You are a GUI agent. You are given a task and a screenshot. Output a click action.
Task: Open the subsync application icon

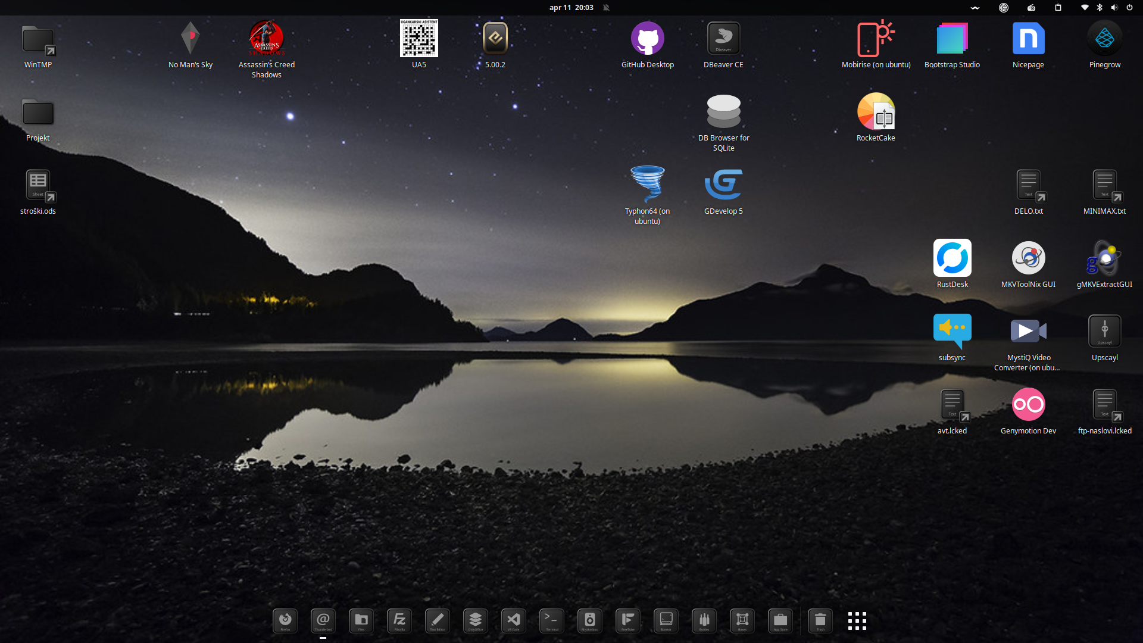coord(952,332)
